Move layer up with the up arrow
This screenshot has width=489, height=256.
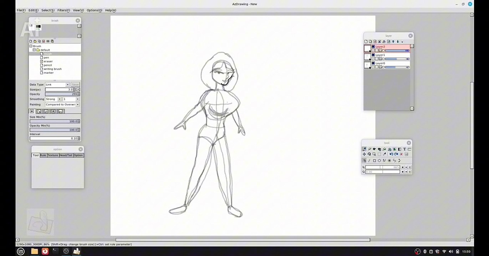393,42
